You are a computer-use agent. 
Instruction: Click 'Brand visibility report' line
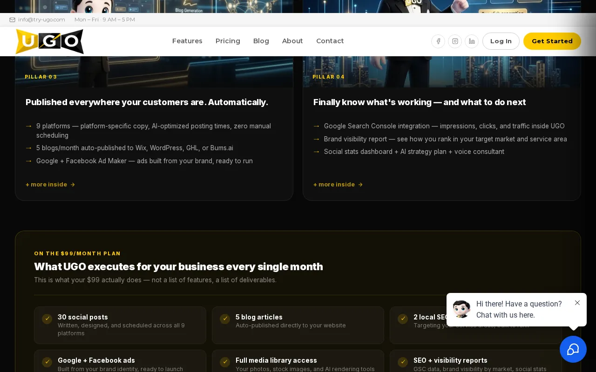point(446,139)
